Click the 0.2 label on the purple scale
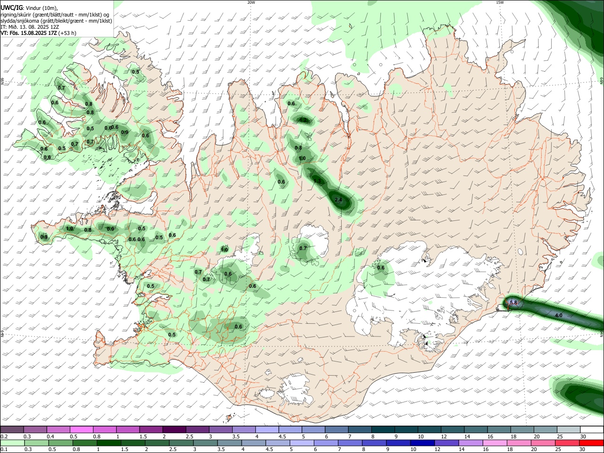The width and height of the screenshot is (604, 453). point(4,436)
